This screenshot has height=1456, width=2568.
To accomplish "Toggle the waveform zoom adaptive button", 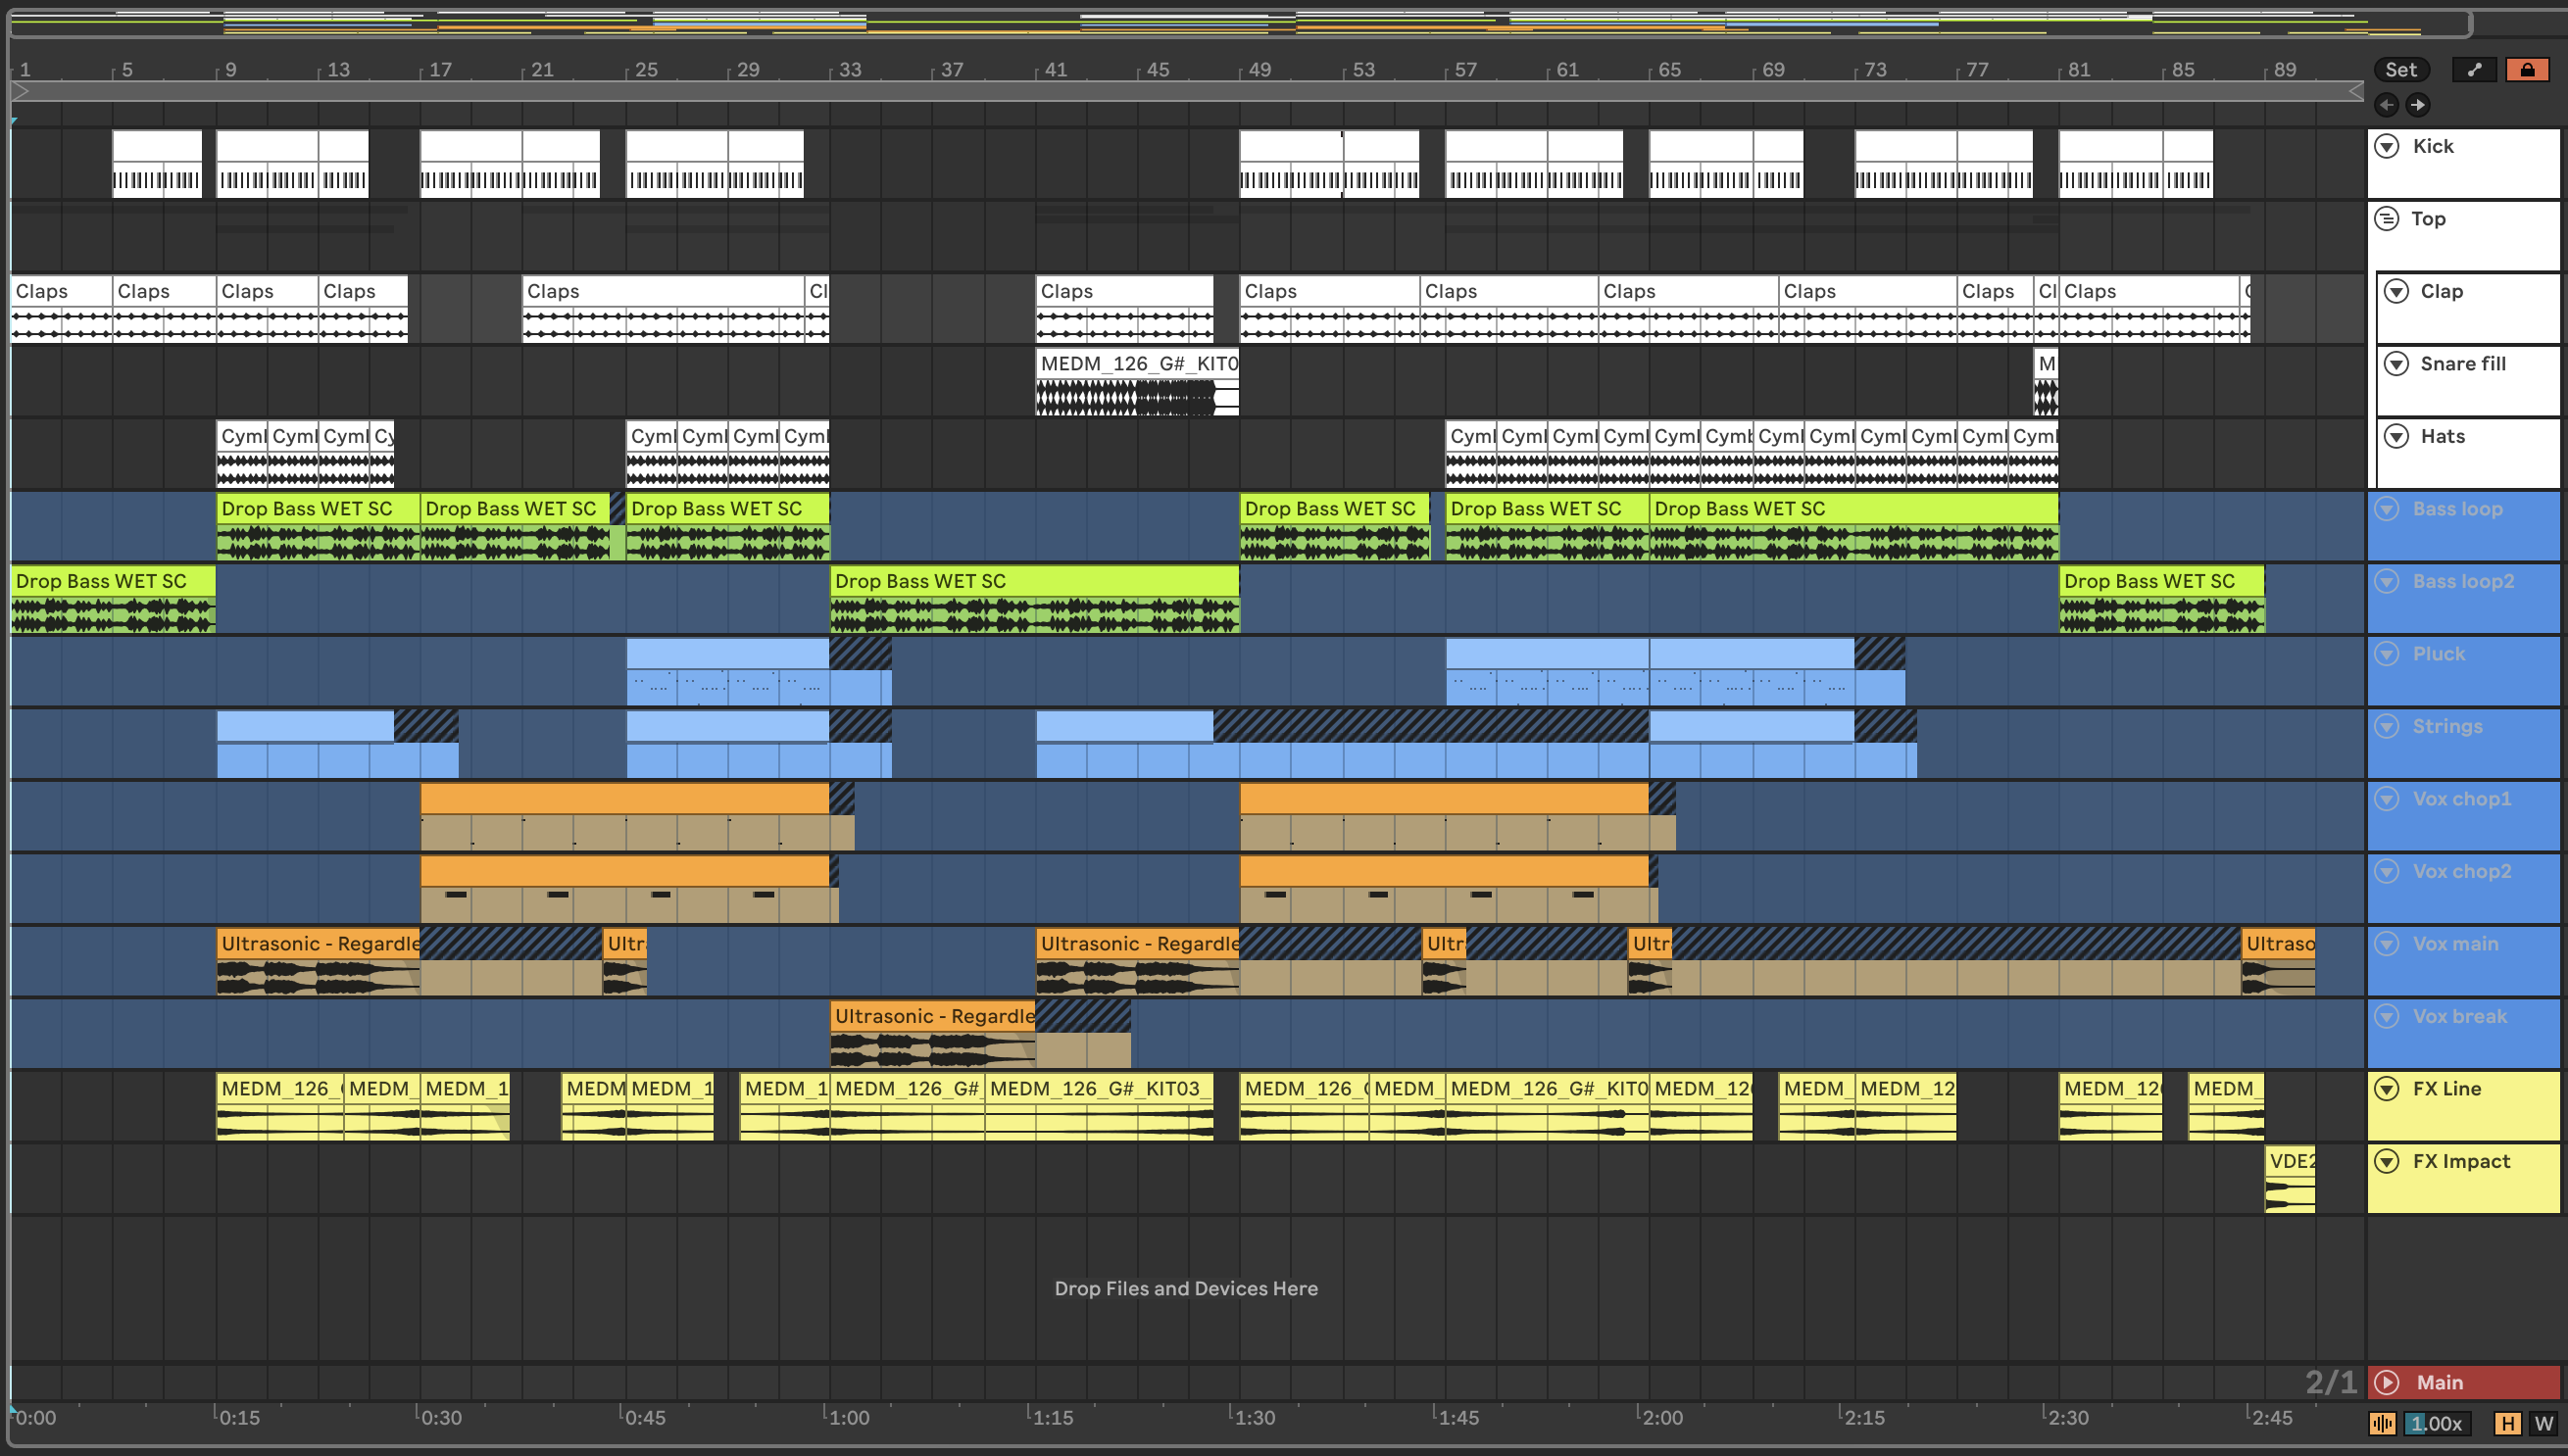I will coord(2383,1423).
